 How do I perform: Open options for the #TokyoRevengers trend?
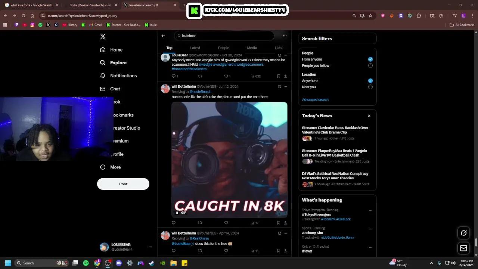(370, 211)
